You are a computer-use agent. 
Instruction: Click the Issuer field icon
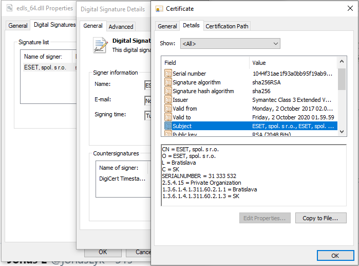coord(168,99)
